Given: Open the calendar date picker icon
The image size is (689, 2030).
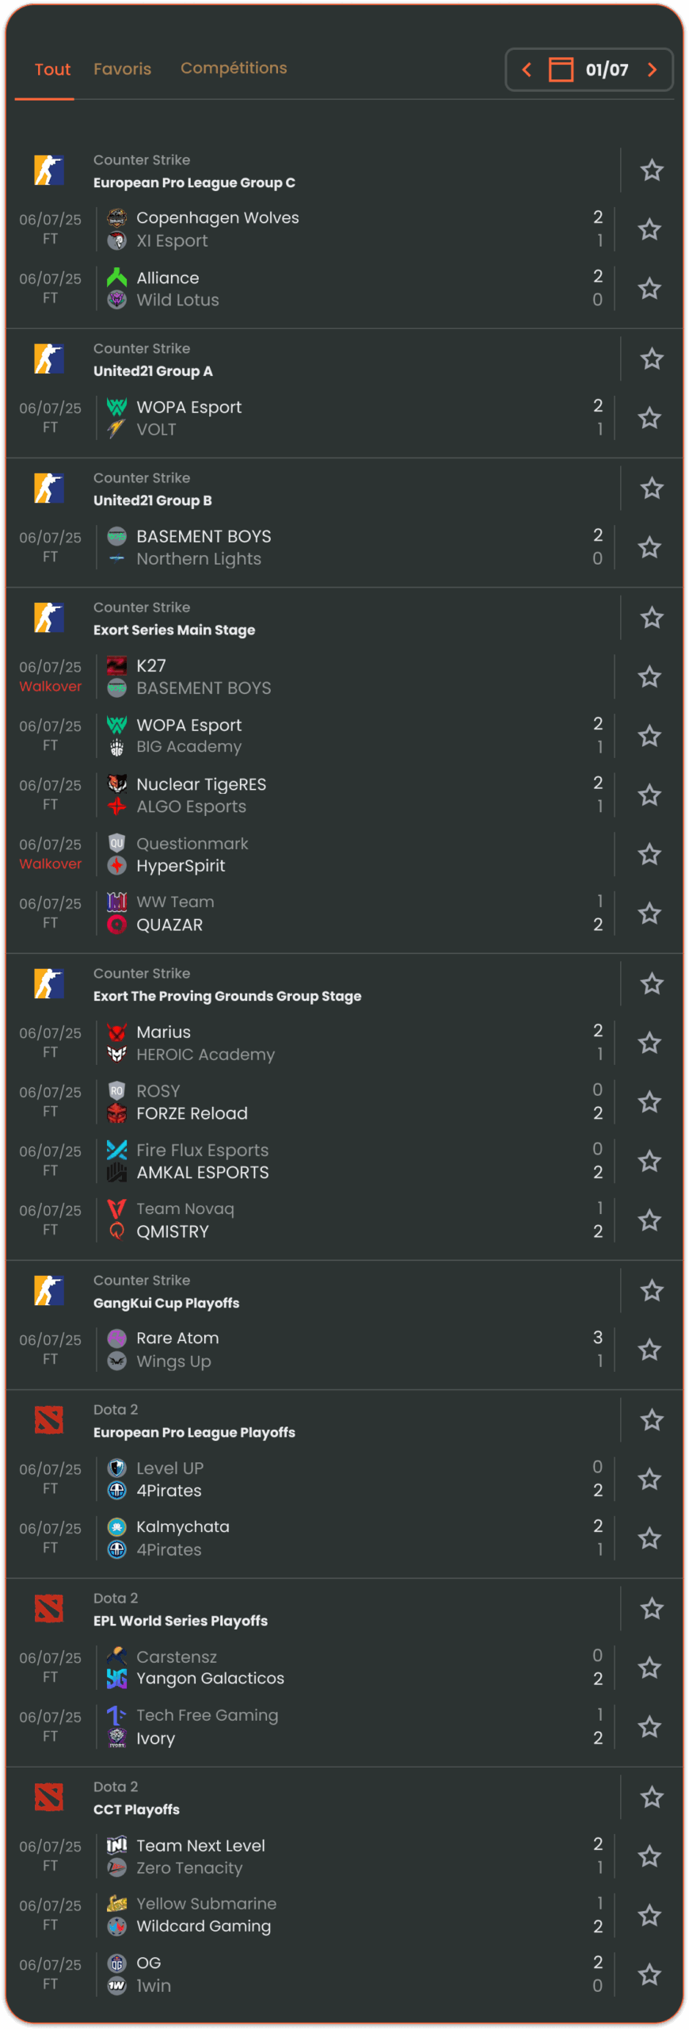Looking at the screenshot, I should click(561, 70).
